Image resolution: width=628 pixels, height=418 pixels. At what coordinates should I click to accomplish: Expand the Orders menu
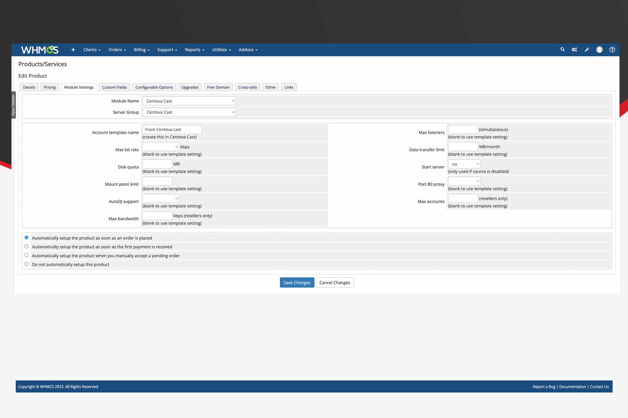(117, 50)
